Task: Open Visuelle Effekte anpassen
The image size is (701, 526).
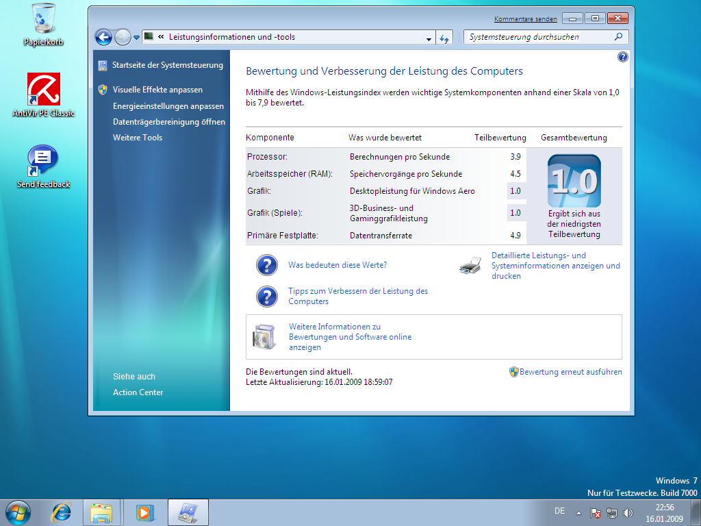Action: tap(157, 90)
